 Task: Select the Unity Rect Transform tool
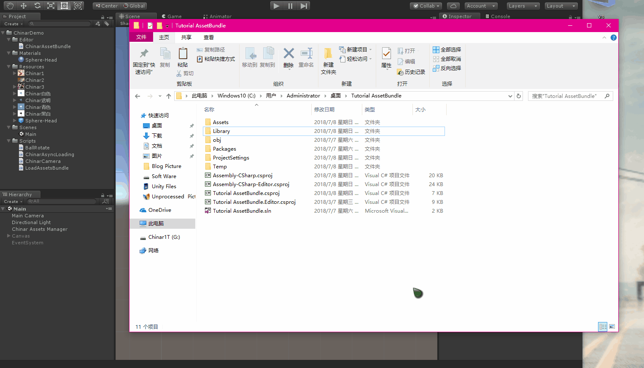pos(64,6)
